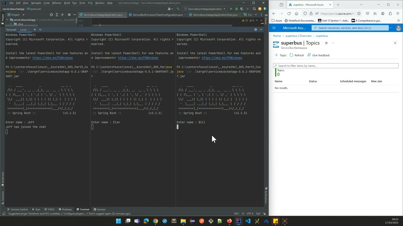The height and width of the screenshot is (226, 403).
Task: Open Chrome from the taskbar
Action: click(155, 221)
